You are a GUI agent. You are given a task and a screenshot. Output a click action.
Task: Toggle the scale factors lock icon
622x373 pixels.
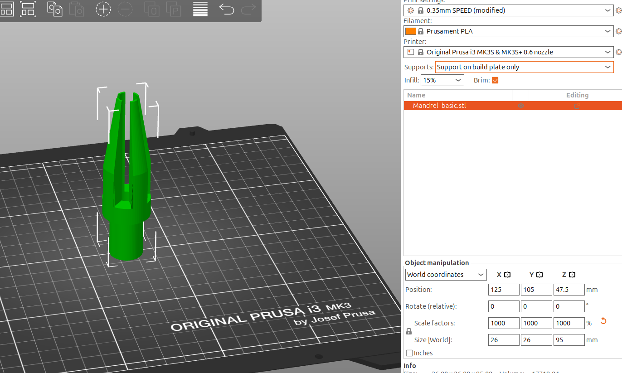(409, 331)
